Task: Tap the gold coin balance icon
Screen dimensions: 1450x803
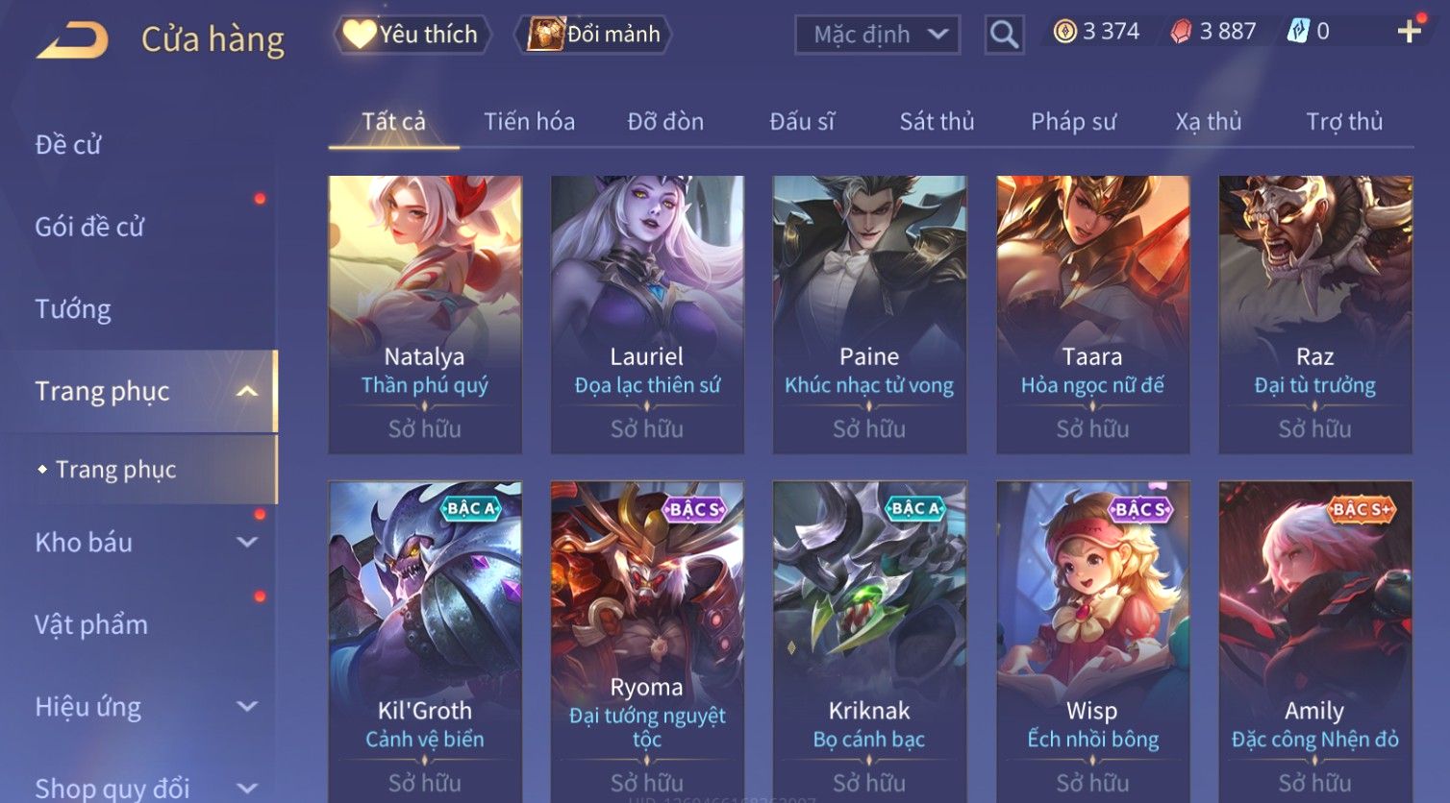Action: [x=1064, y=32]
